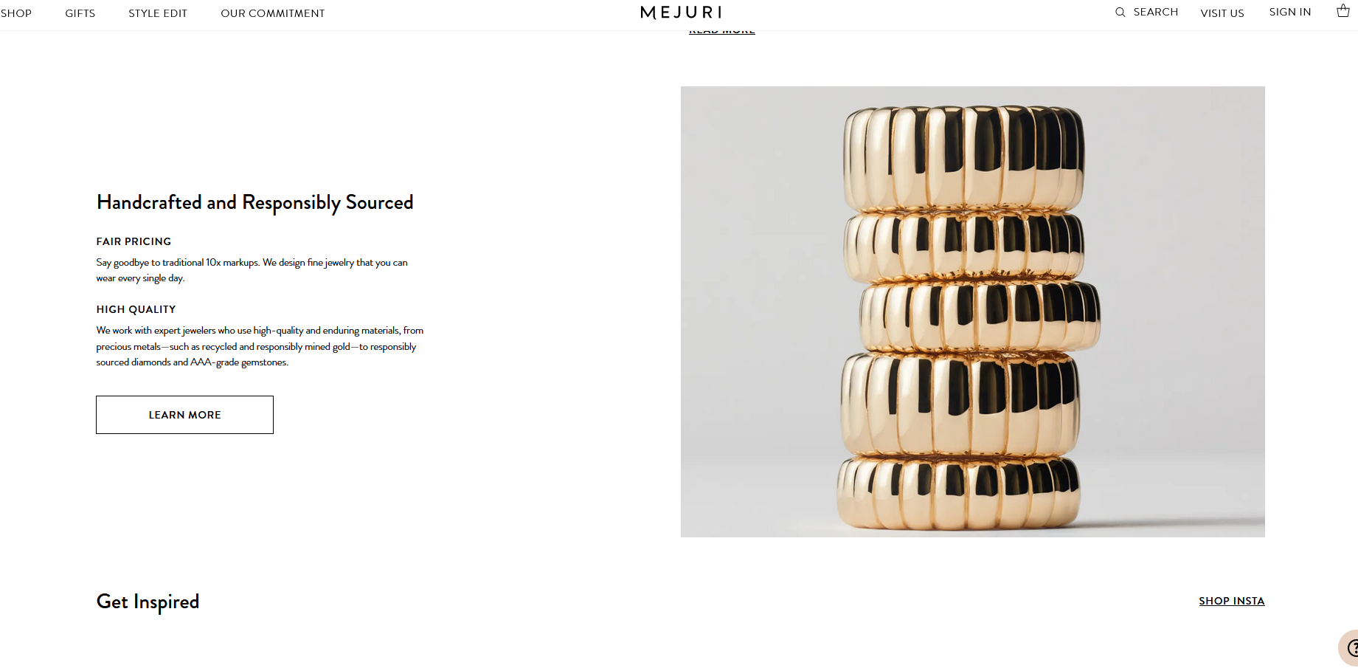This screenshot has width=1358, height=668.
Task: Follow the SHOP INSTA link
Action: (x=1231, y=601)
